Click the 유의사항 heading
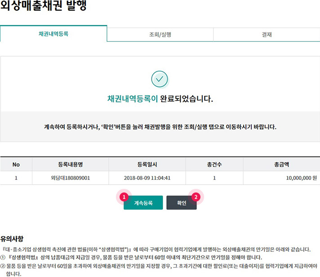This screenshot has height=277, width=320. (x=15, y=238)
